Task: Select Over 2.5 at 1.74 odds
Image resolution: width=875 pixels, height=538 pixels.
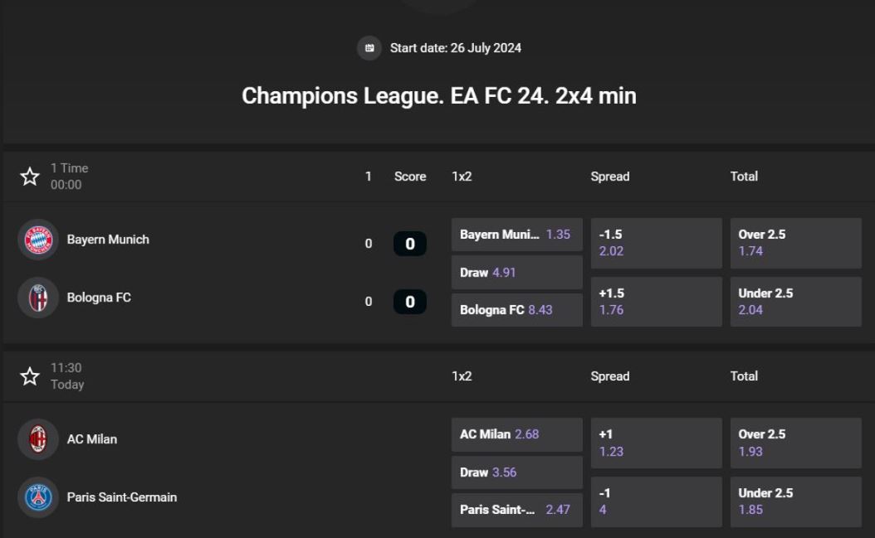Action: [795, 243]
